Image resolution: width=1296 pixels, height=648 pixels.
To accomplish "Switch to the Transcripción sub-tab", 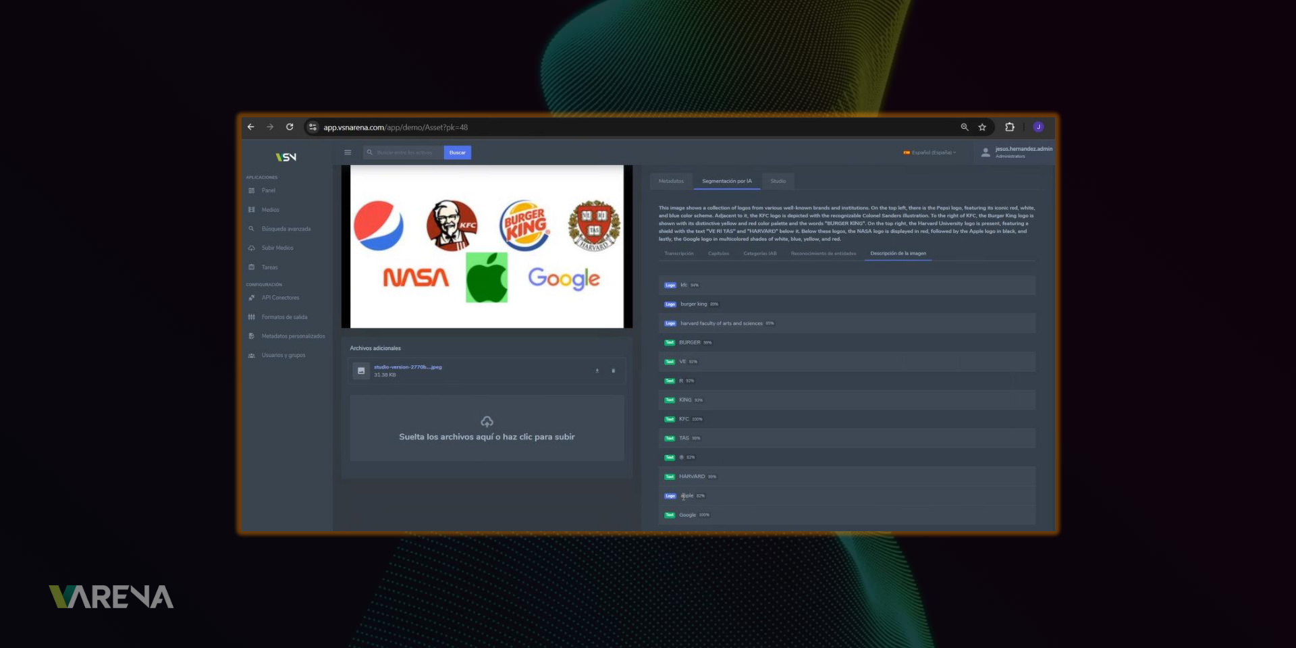I will 679,254.
